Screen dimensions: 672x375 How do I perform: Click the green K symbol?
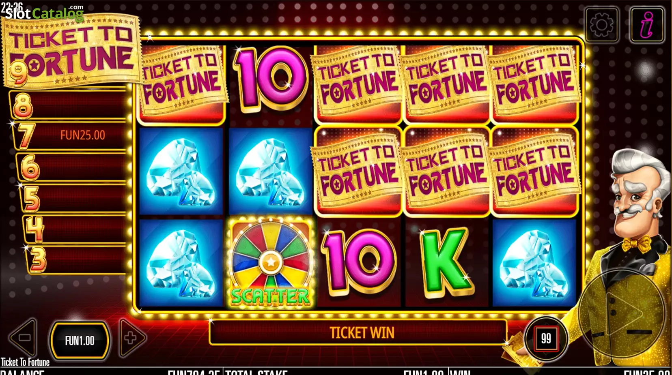(446, 262)
